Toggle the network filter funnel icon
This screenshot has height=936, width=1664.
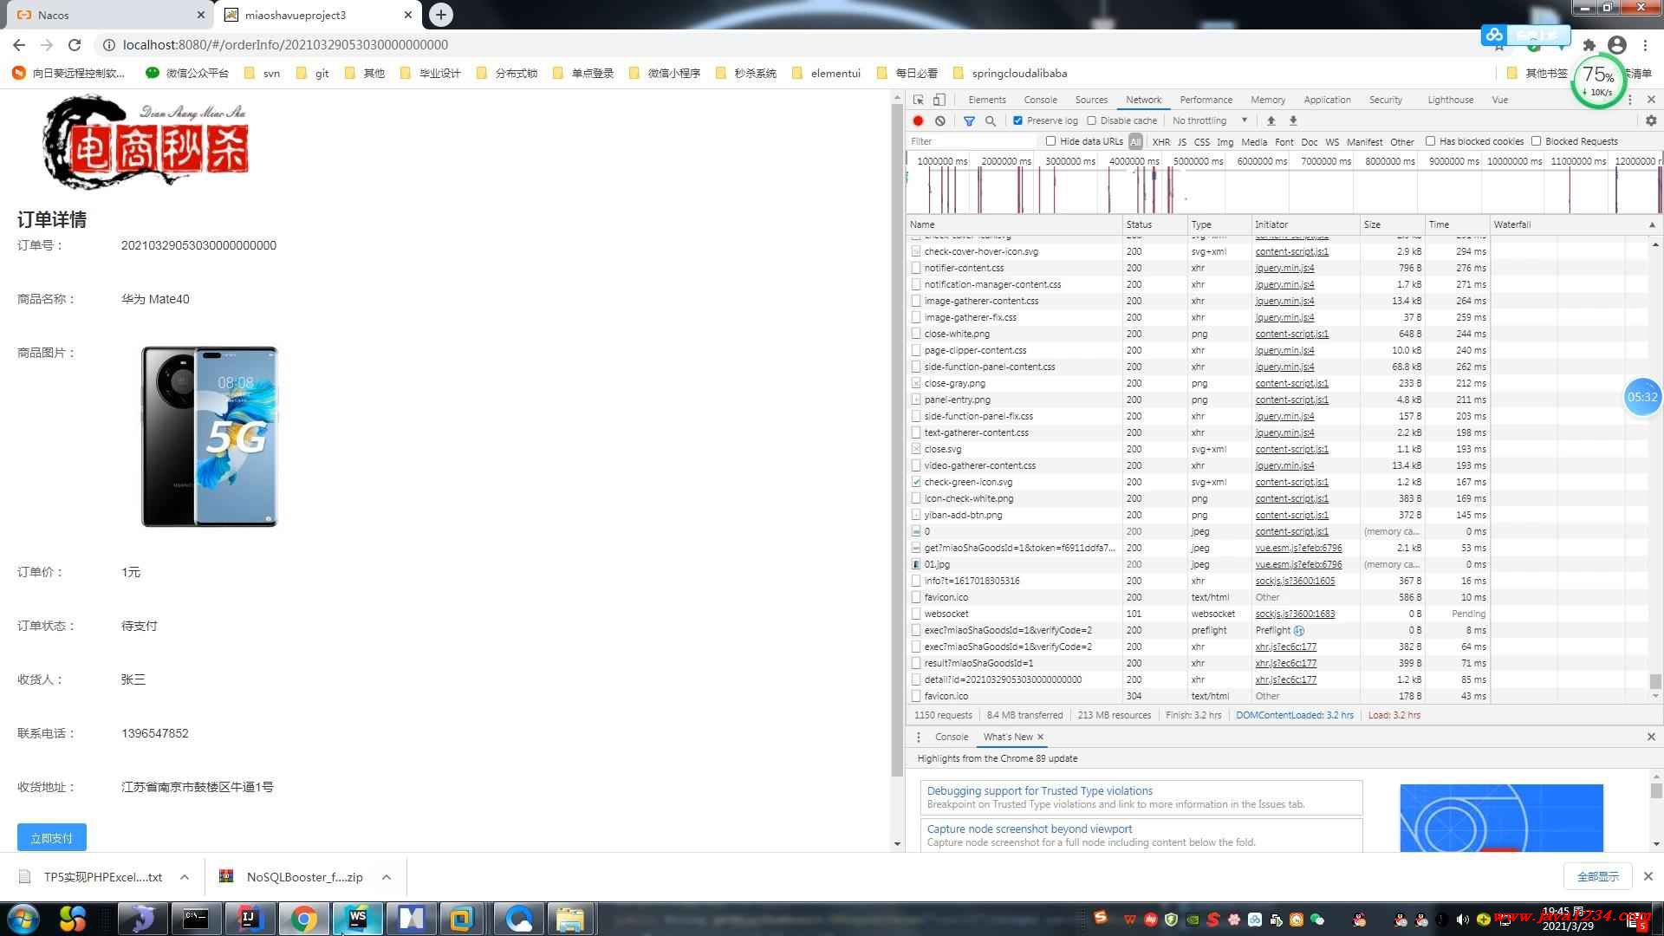tap(969, 120)
